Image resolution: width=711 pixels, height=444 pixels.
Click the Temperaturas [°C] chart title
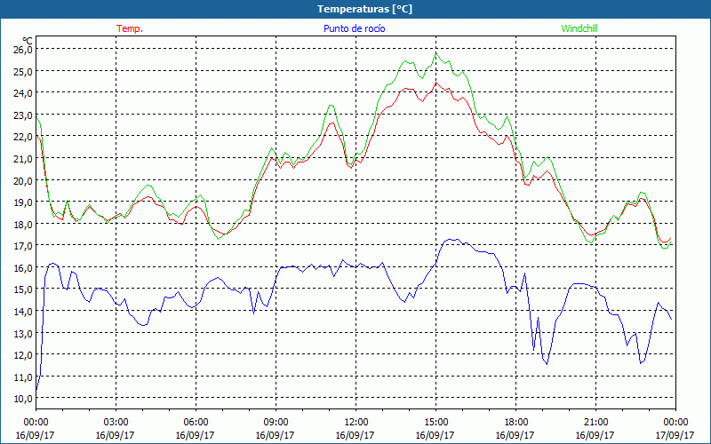pyautogui.click(x=364, y=9)
